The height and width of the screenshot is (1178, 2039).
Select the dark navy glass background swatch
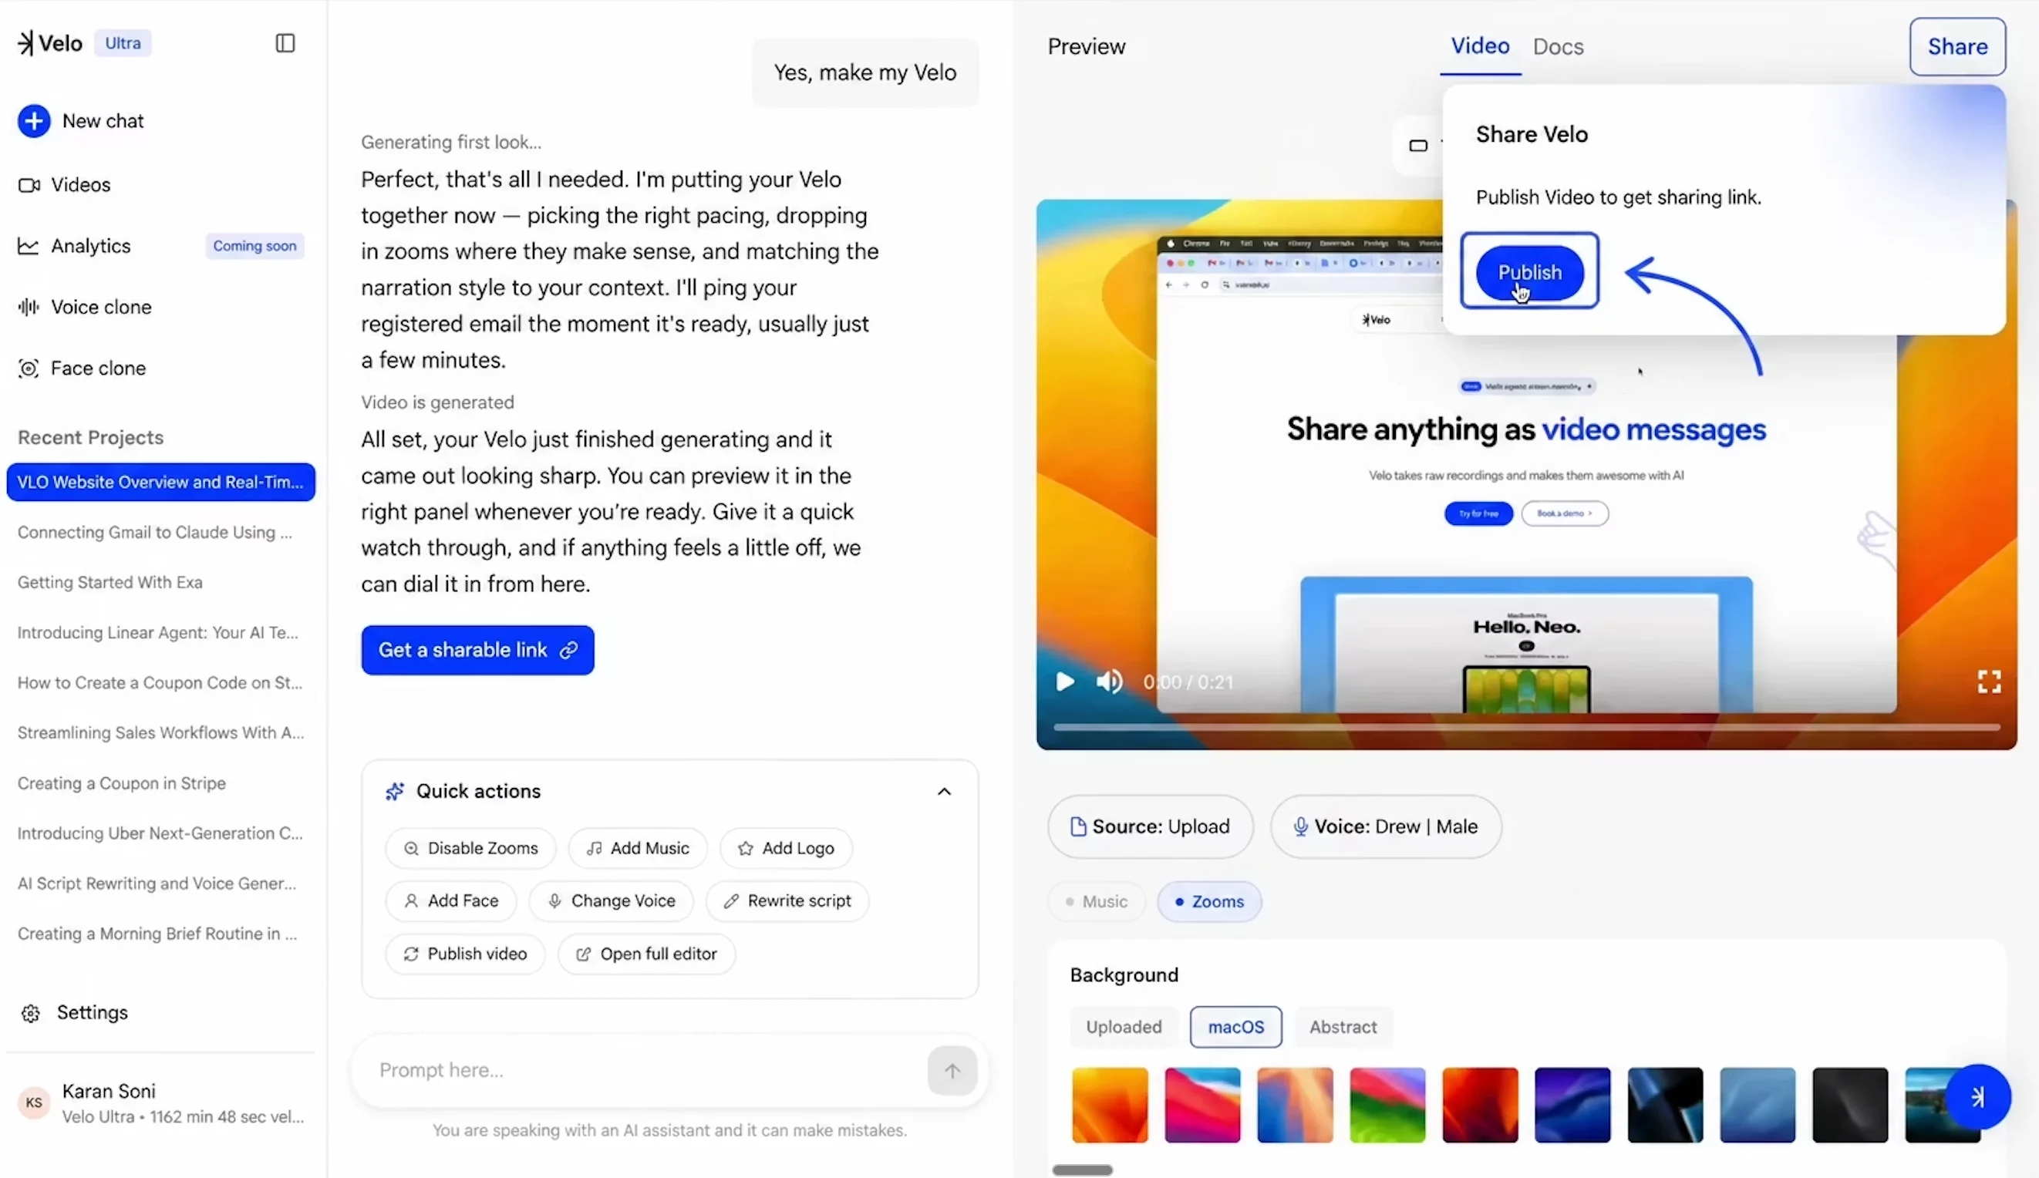click(1665, 1104)
